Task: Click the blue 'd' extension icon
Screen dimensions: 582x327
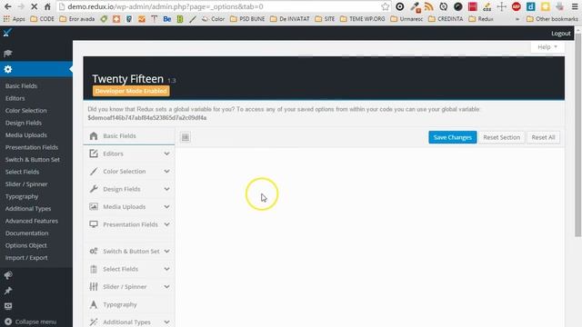Action: pyautogui.click(x=531, y=6)
